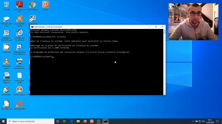Select the yellow folder icon on desktop

[x=19, y=78]
